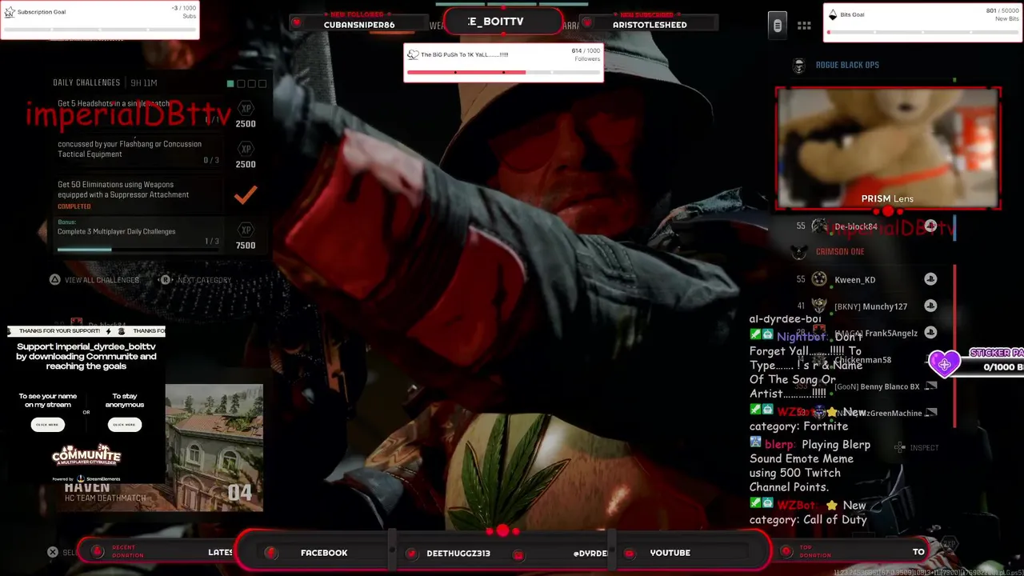Click the XP badge for the Headshots challenge
Screen dimensions: 1024x576
246,108
